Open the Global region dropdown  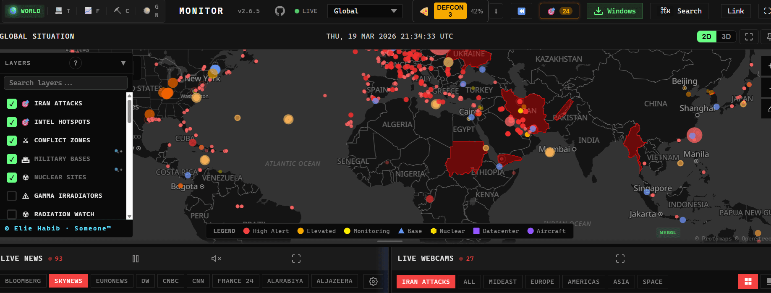click(365, 11)
